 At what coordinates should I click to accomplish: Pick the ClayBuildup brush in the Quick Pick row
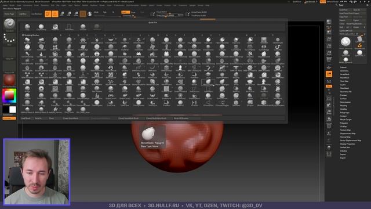pyautogui.click(x=41, y=27)
